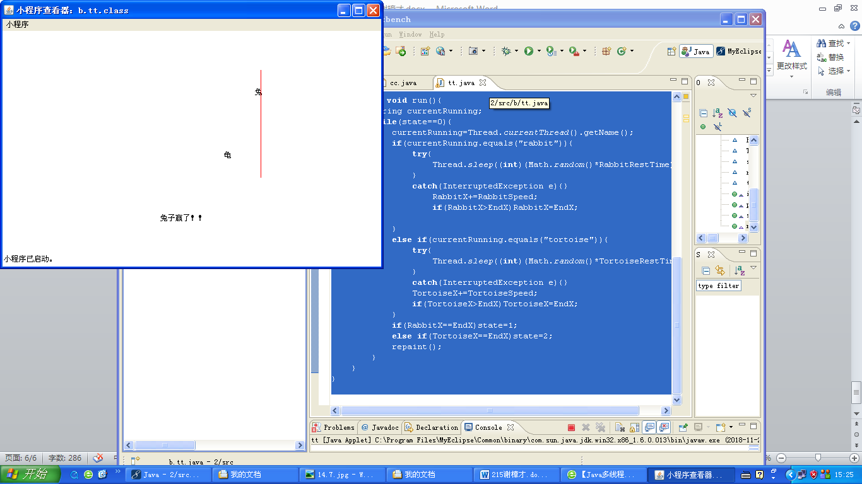Click the New Java Package icon
The image size is (862, 484).
[606, 51]
